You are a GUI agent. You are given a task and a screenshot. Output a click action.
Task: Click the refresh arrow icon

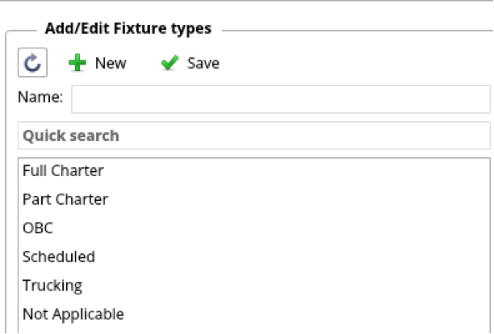tap(32, 63)
